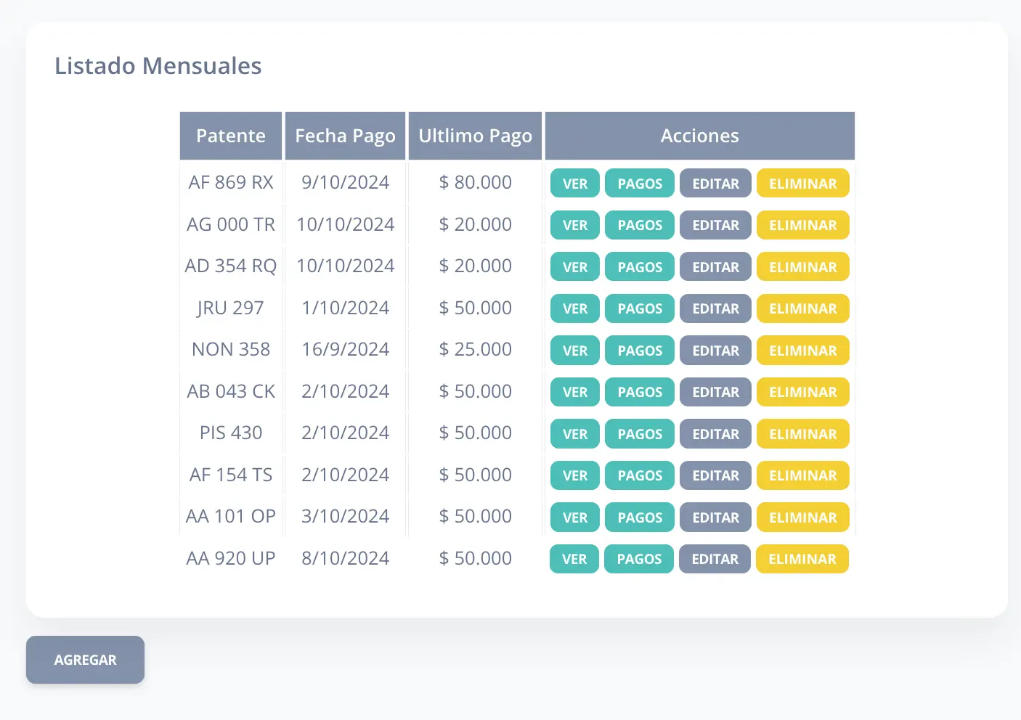Delete the JRU 297 entry
1021x720 pixels.
[x=802, y=308]
